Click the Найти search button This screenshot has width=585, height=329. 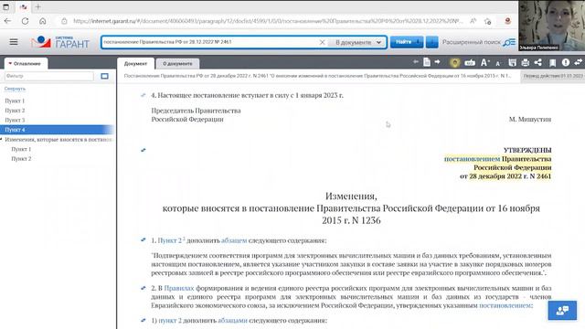click(x=407, y=42)
